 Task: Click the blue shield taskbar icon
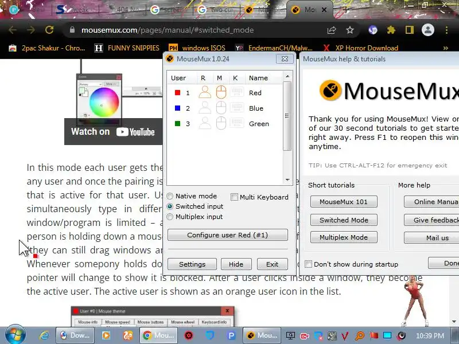tap(209, 335)
